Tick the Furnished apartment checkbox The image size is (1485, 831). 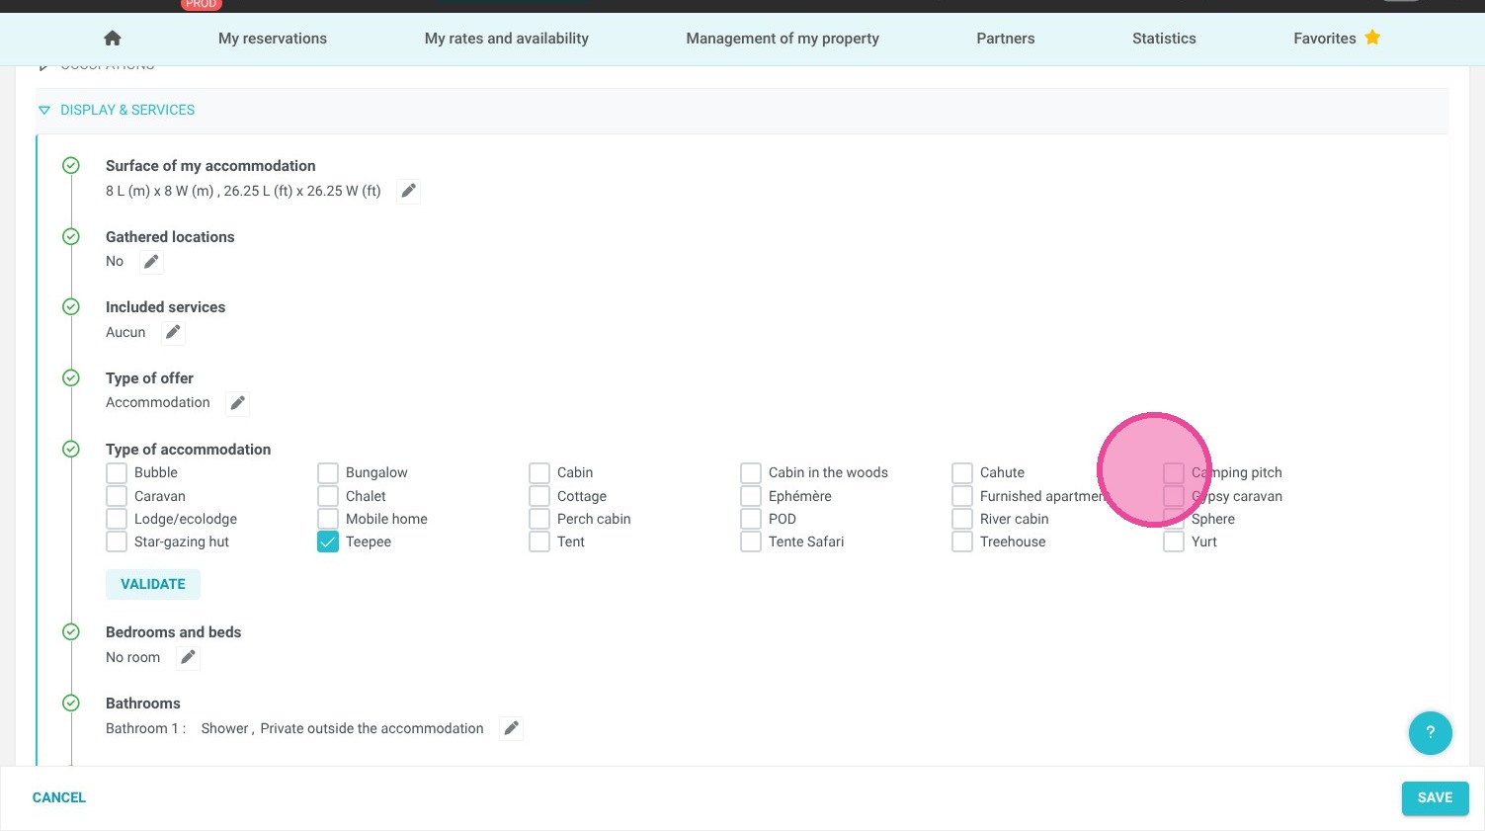click(x=962, y=496)
